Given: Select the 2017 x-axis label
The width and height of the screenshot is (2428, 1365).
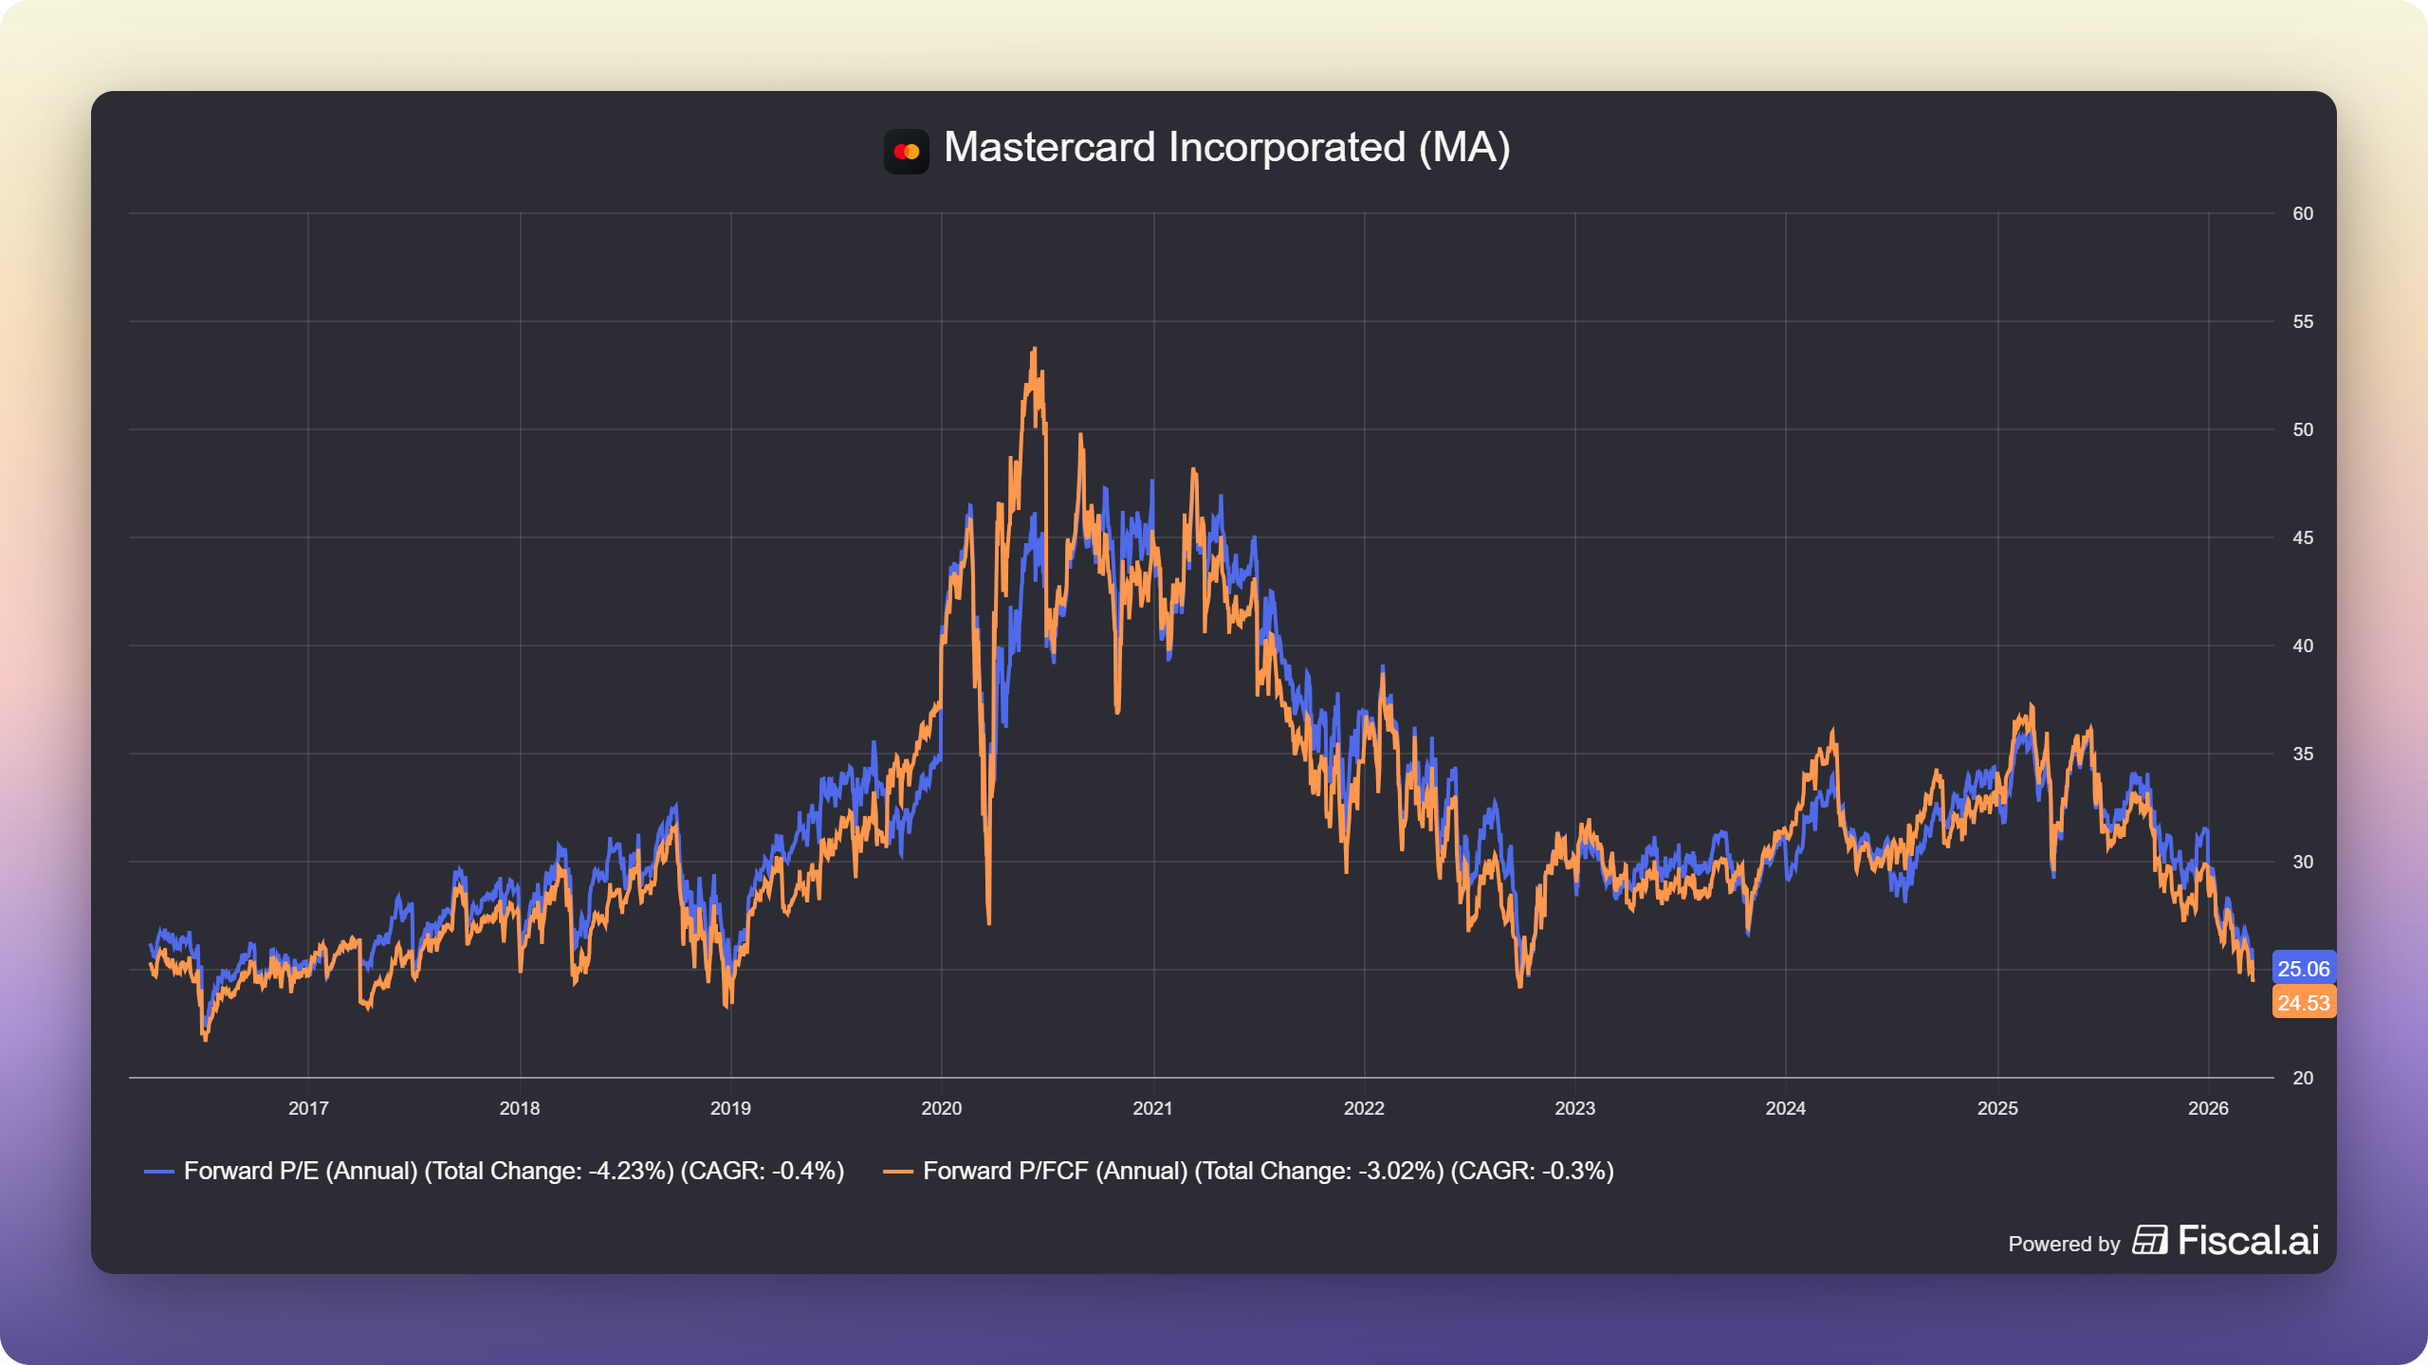Looking at the screenshot, I should tap(308, 1108).
